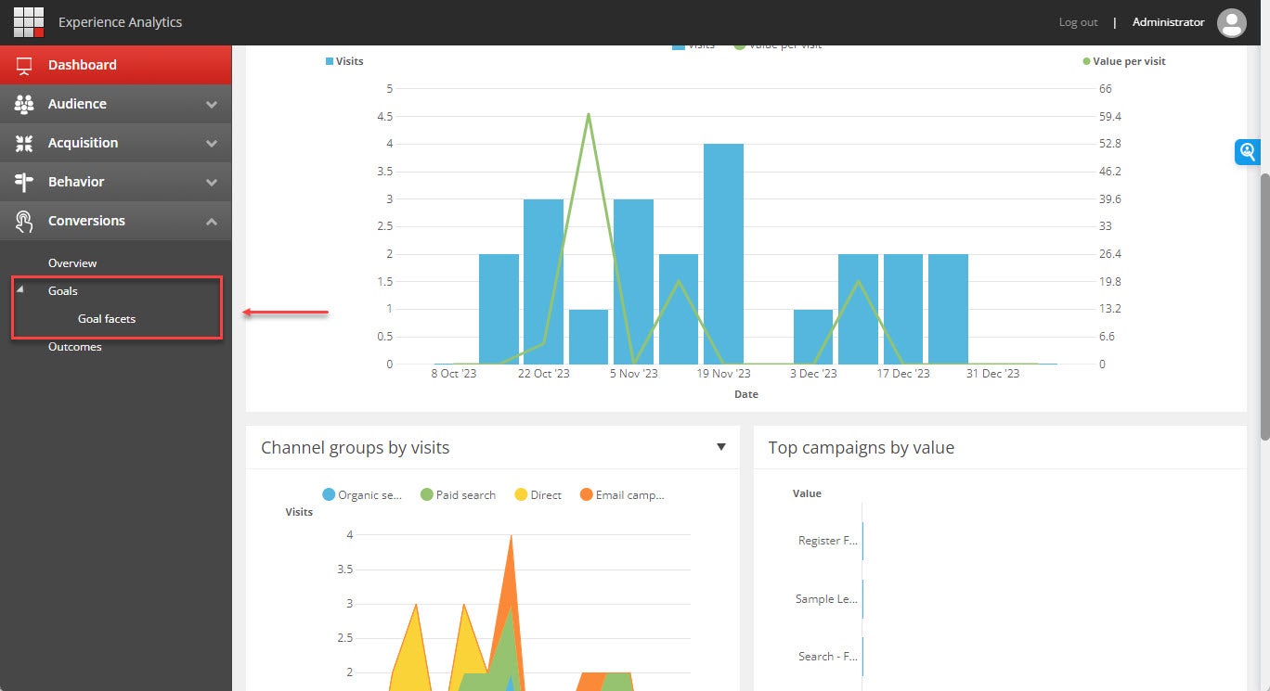This screenshot has width=1270, height=691.
Task: Toggle the Email campaign legend item
Action: point(623,494)
